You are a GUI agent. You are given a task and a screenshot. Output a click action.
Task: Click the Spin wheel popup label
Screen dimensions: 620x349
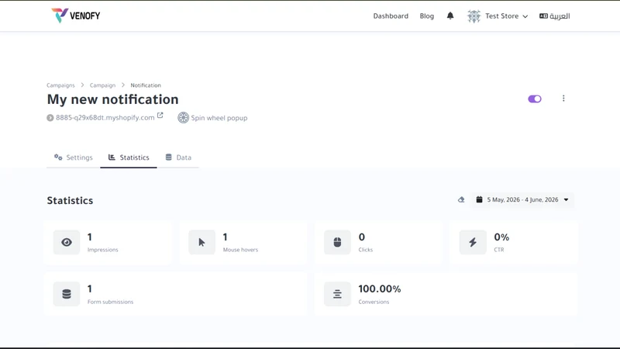click(x=219, y=118)
